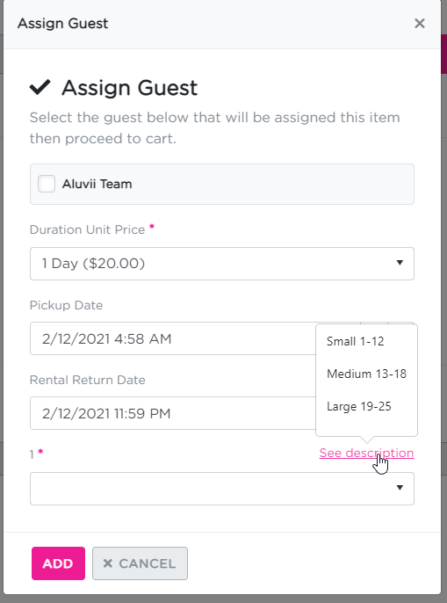This screenshot has width=447, height=603.
Task: Click the pink ADD button
Action: 58,563
